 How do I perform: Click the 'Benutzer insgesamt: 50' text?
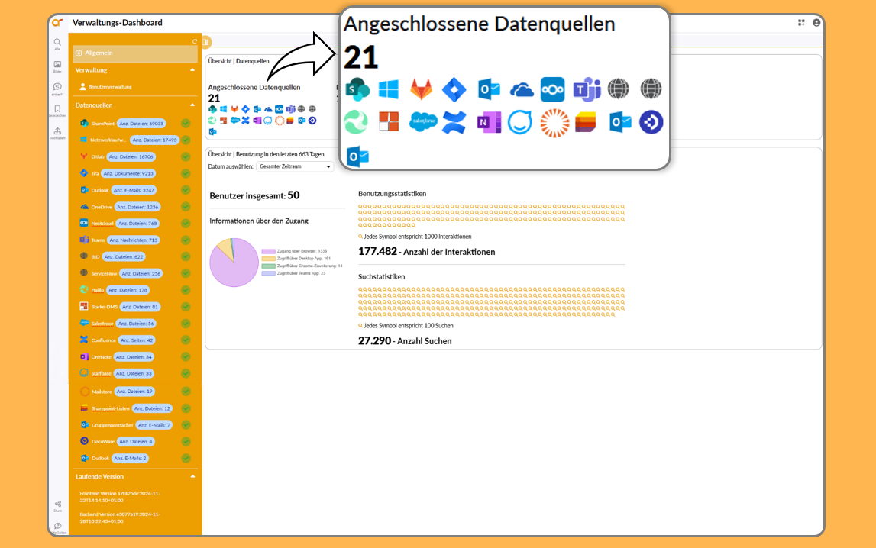tap(254, 195)
